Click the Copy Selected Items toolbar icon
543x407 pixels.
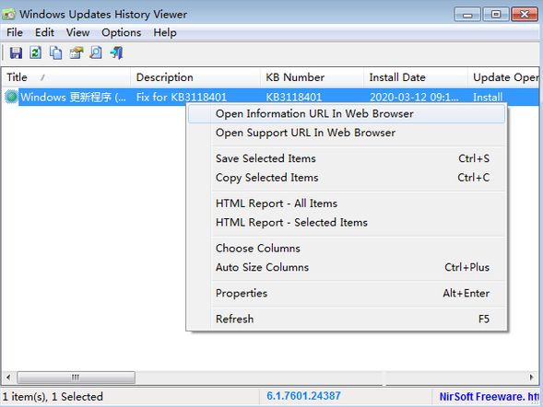(55, 52)
